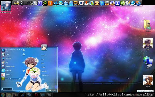Click the All Programs button in Start menu

(7, 89)
